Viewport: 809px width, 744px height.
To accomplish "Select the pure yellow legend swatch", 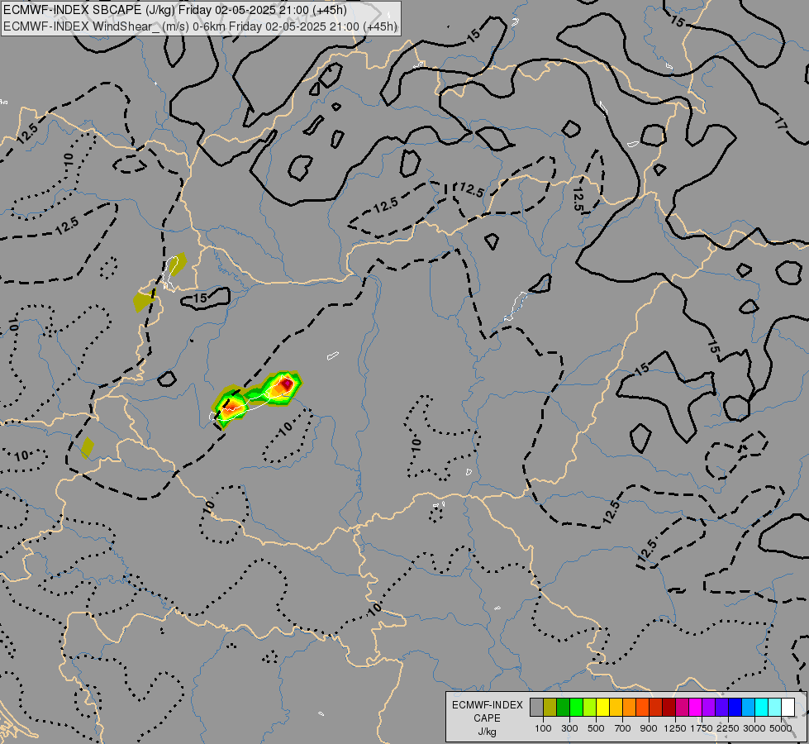I will 602,708.
